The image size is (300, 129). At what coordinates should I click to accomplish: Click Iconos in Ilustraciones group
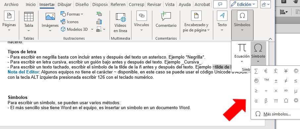point(70,22)
